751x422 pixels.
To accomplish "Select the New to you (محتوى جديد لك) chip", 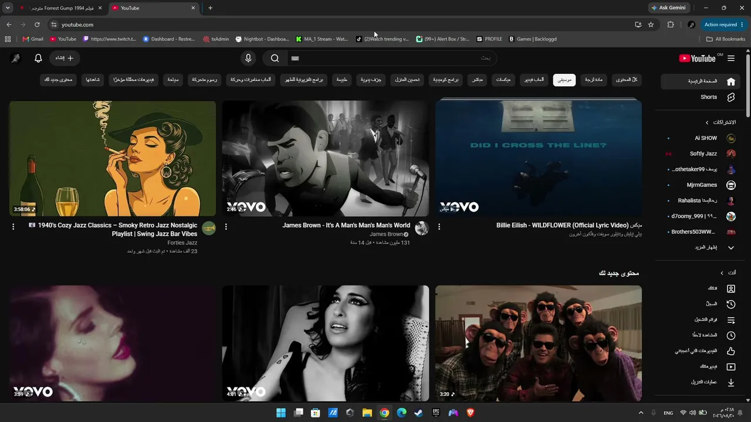I will [58, 80].
